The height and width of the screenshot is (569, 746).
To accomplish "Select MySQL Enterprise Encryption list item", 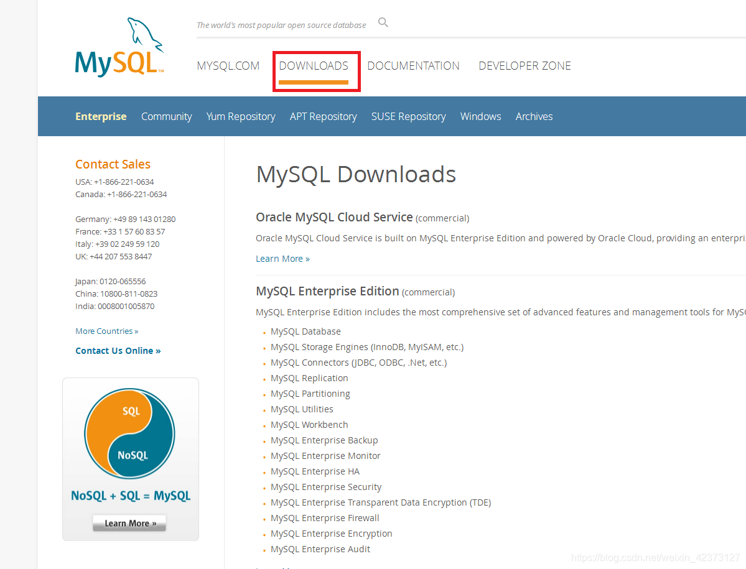I will 331,534.
